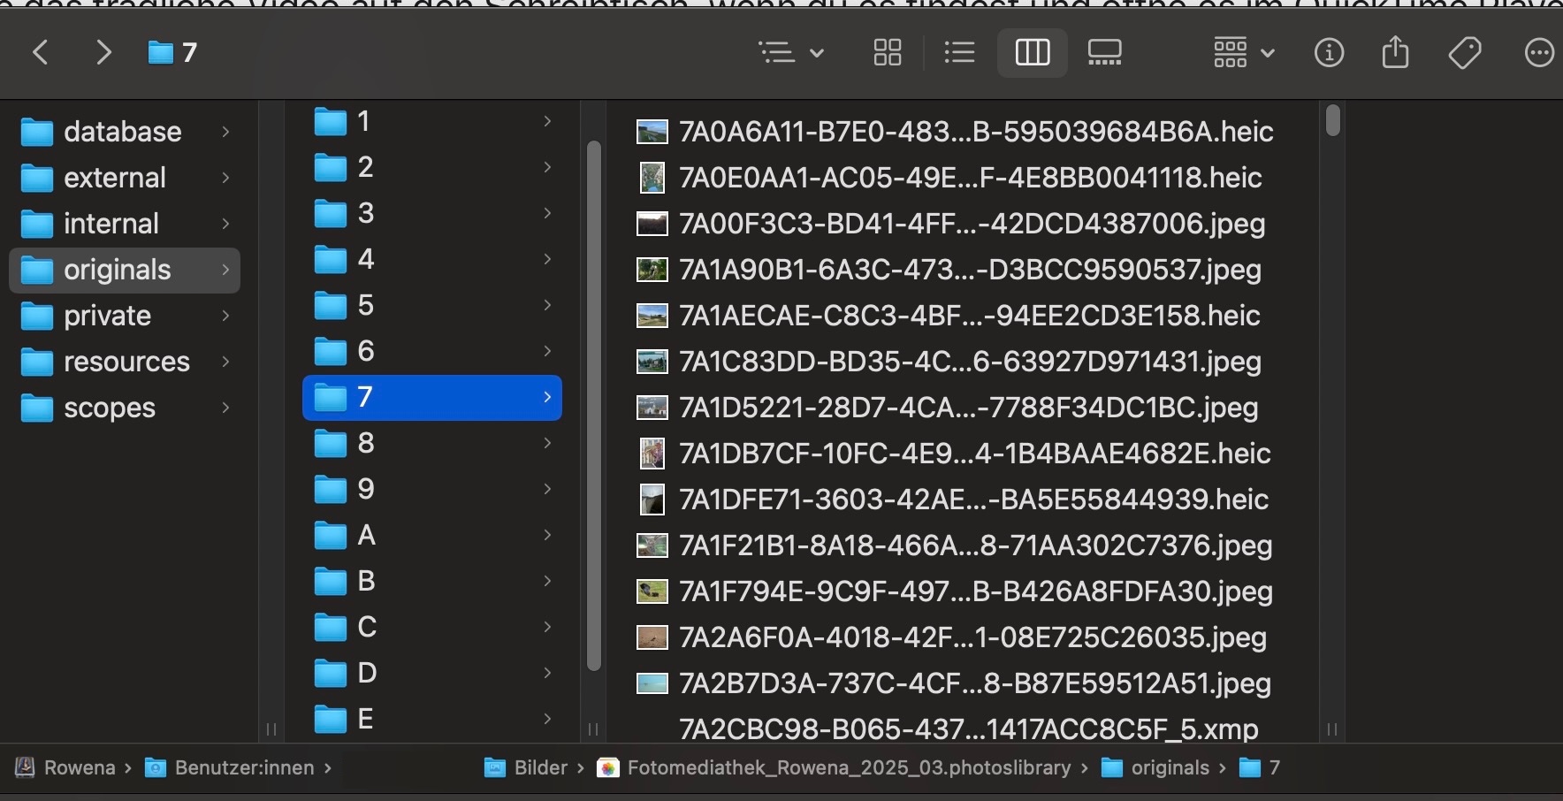The image size is (1563, 801).
Task: Expand the database folder chevron
Action: coord(225,132)
